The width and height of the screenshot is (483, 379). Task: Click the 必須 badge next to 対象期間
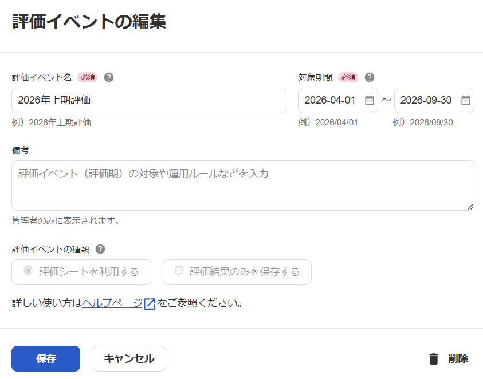pos(348,77)
